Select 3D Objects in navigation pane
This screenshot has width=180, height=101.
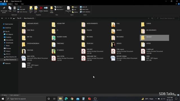pyautogui.click(x=9, y=34)
